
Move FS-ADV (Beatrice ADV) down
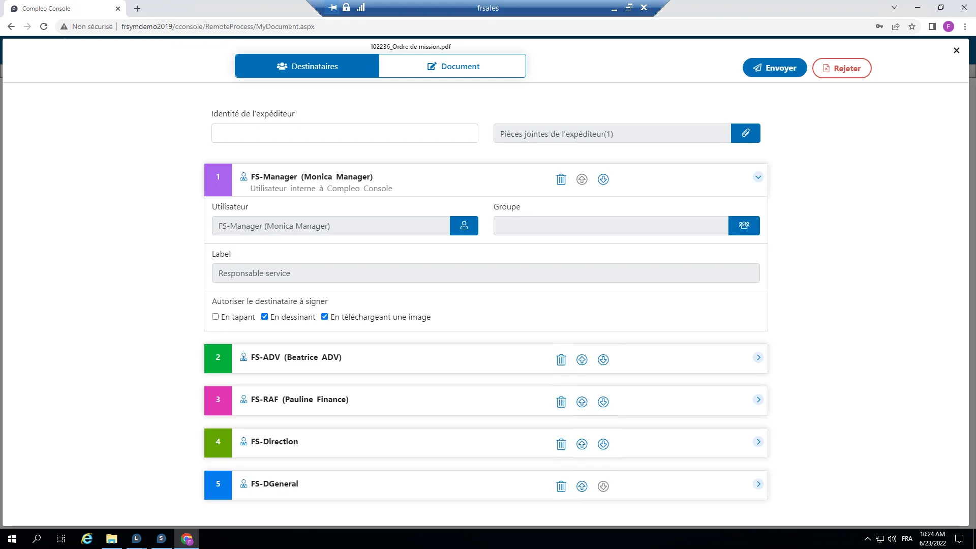pyautogui.click(x=603, y=360)
